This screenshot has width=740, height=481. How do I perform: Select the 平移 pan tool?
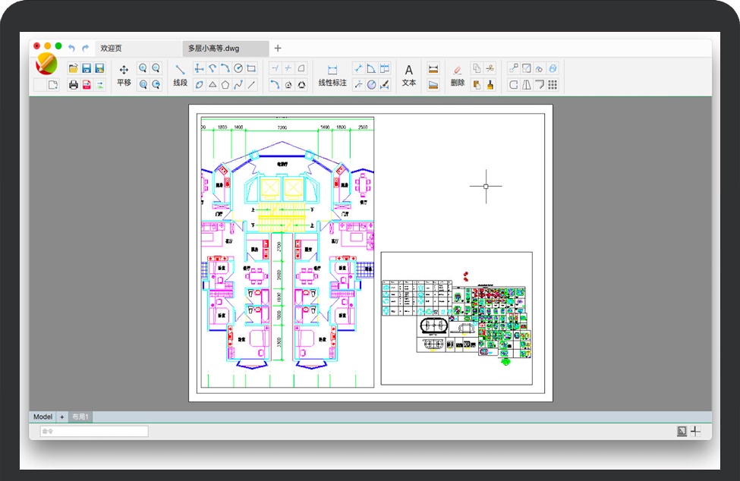click(x=124, y=75)
